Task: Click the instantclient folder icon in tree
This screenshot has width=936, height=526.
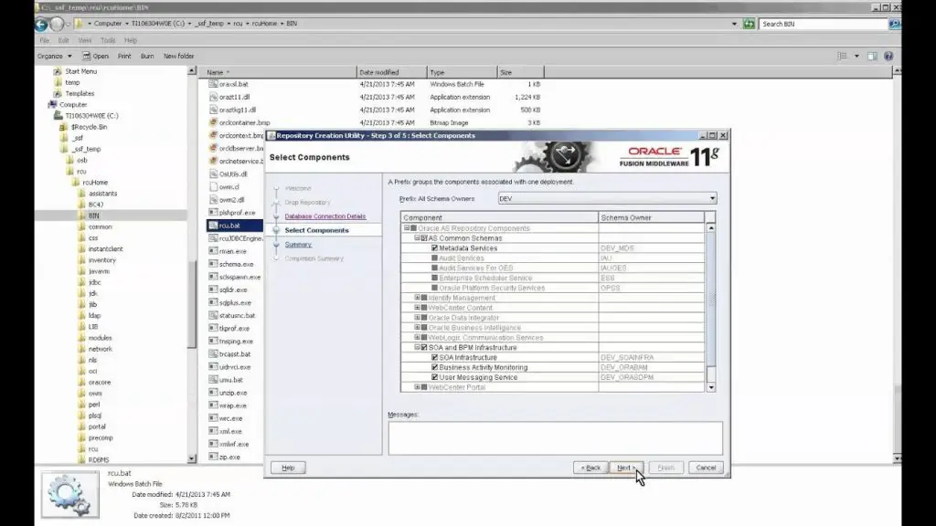Action: [x=81, y=248]
